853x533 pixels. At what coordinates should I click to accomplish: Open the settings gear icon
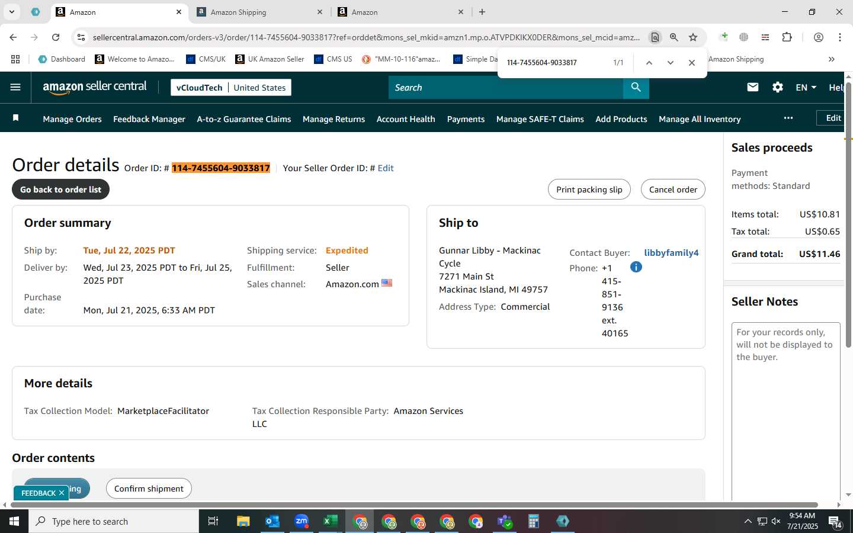778,87
